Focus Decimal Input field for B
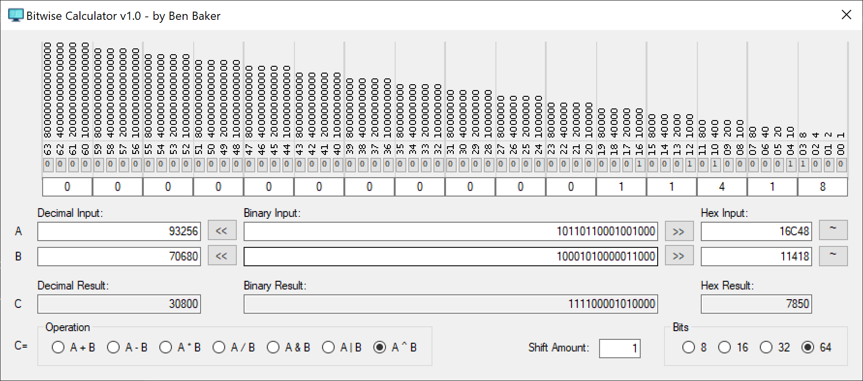The image size is (863, 381). coord(119,257)
